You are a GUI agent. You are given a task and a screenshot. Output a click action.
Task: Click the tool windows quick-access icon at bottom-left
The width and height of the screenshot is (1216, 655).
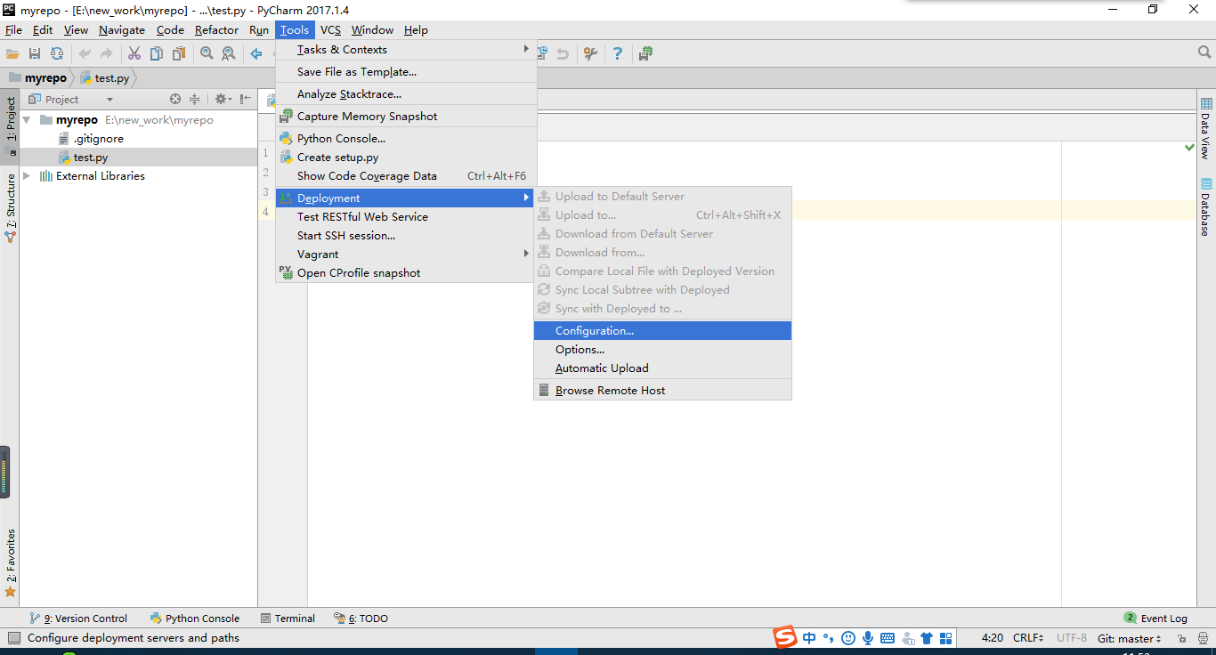point(13,638)
